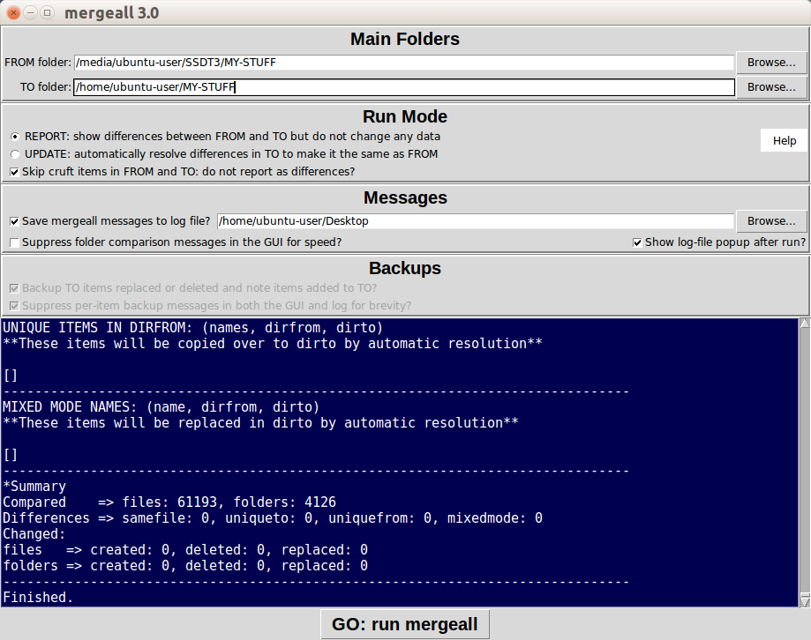Image resolution: width=811 pixels, height=640 pixels.
Task: Click 'These items will be replaced' line
Action: [x=260, y=423]
